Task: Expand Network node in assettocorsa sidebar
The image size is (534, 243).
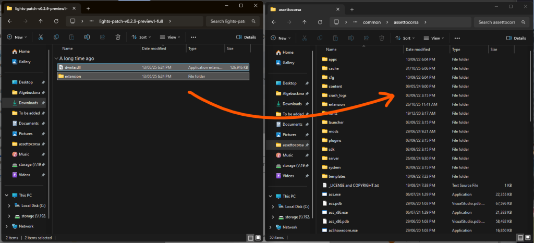Action: click(271, 227)
